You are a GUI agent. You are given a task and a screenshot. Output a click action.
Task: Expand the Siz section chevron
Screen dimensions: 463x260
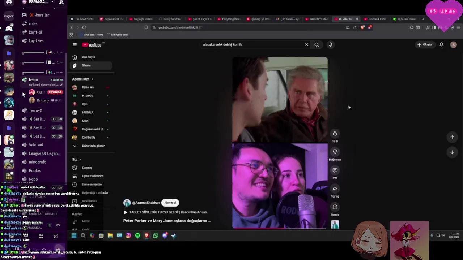[x=80, y=159]
